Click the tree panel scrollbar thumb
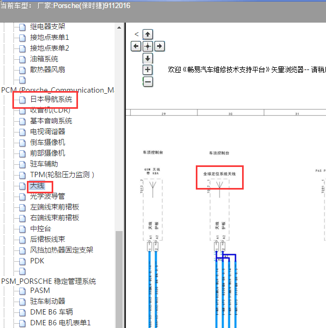The image size is (326, 328). pos(119,280)
